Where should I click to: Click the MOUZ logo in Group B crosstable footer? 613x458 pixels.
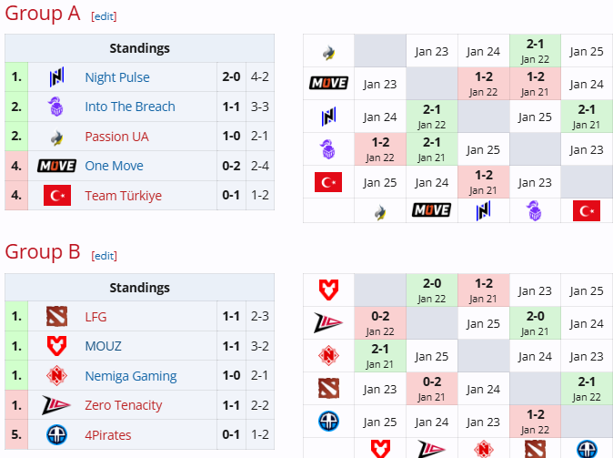pyautogui.click(x=380, y=449)
